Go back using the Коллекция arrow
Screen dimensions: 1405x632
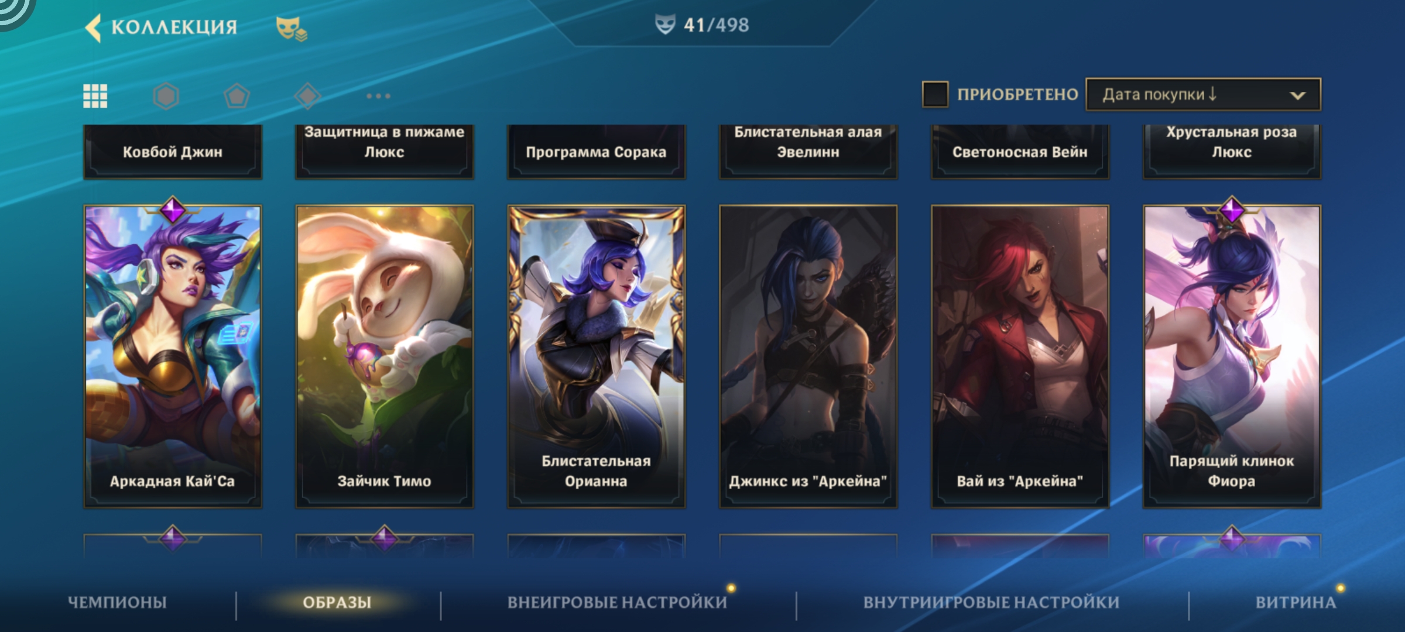pyautogui.click(x=93, y=28)
